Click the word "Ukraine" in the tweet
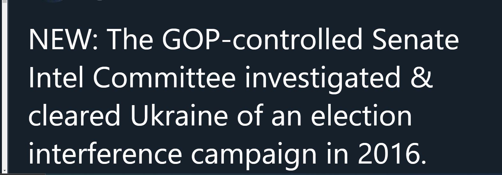Image resolution: width=502 pixels, height=175 pixels. tap(179, 115)
